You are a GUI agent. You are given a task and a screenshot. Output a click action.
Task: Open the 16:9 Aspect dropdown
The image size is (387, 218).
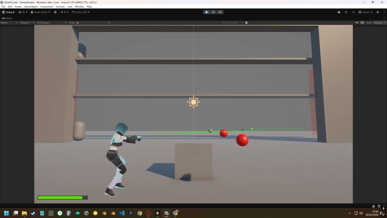pyautogui.click(x=51, y=23)
